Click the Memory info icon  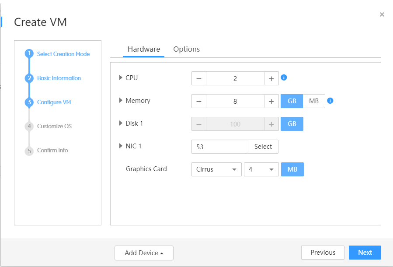pyautogui.click(x=330, y=101)
